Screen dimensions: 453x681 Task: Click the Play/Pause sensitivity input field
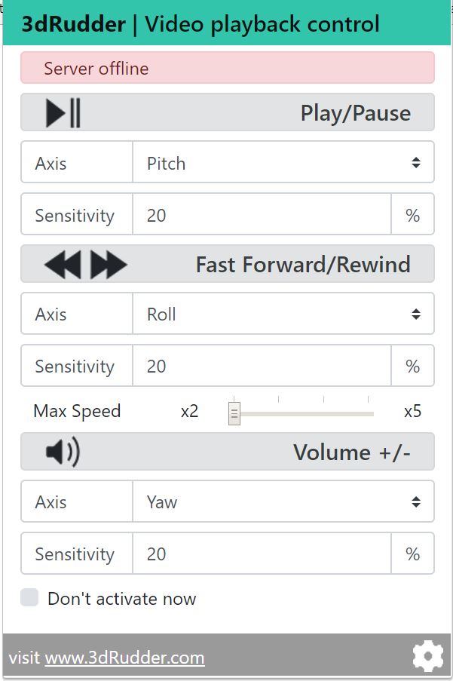pos(262,215)
